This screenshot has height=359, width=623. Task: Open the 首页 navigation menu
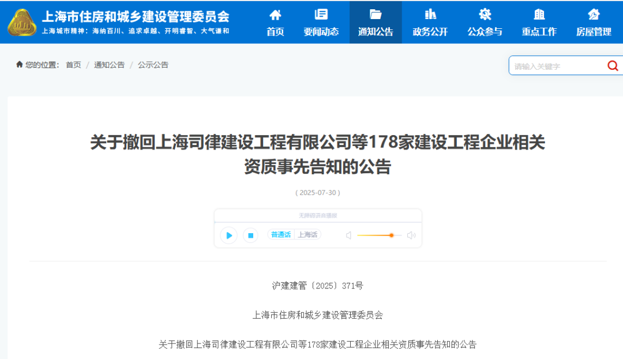[275, 23]
